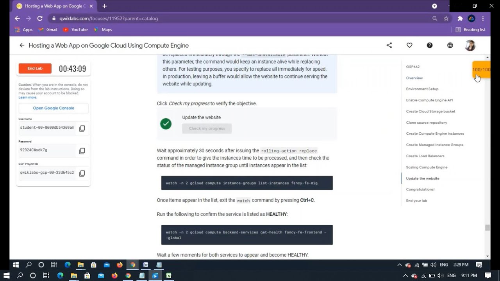Open the Gmail bookmark
Screen dimensions: 500x281
coord(48,30)
